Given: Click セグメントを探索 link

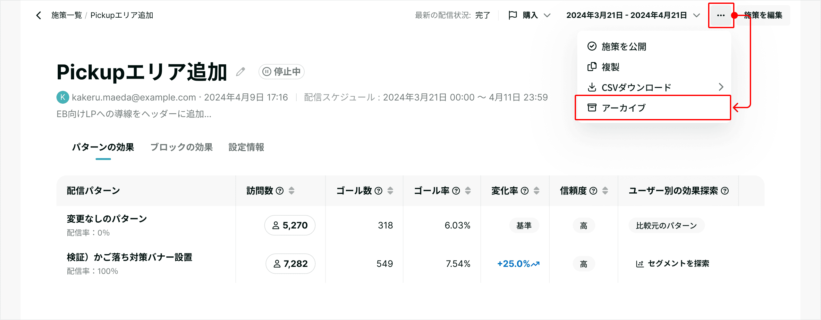Looking at the screenshot, I should 673,264.
